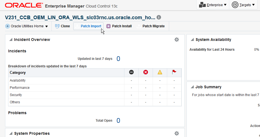The width and height of the screenshot is (260, 137).
Task: Click the Patch Install chip icon
Action: pos(108,26)
